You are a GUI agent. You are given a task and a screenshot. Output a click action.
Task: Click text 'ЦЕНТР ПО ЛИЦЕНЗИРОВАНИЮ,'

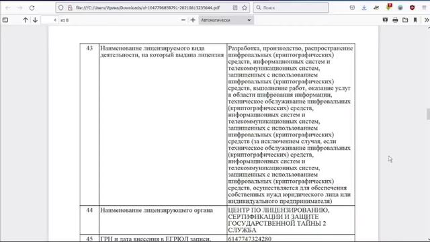pos(279,210)
